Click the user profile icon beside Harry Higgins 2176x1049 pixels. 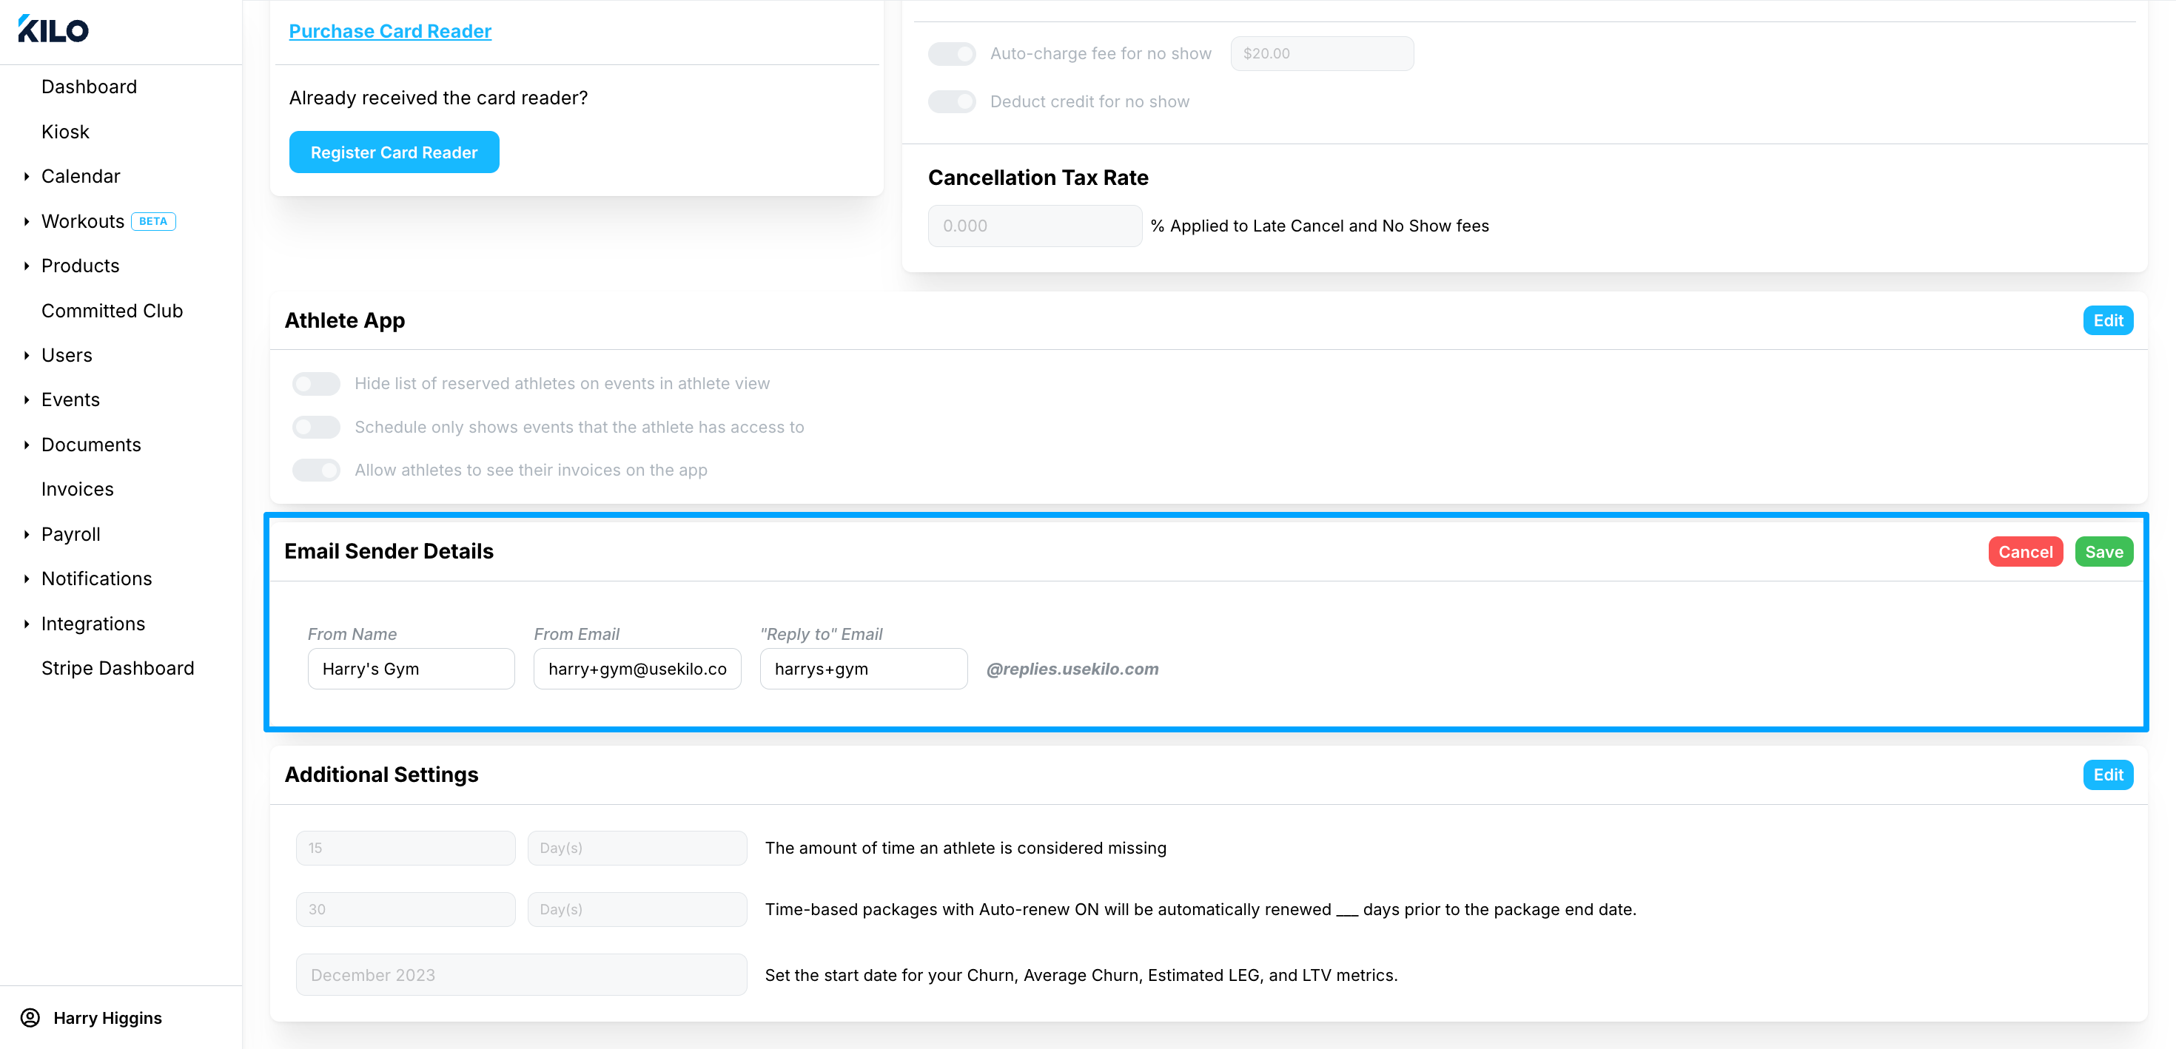(x=30, y=1018)
